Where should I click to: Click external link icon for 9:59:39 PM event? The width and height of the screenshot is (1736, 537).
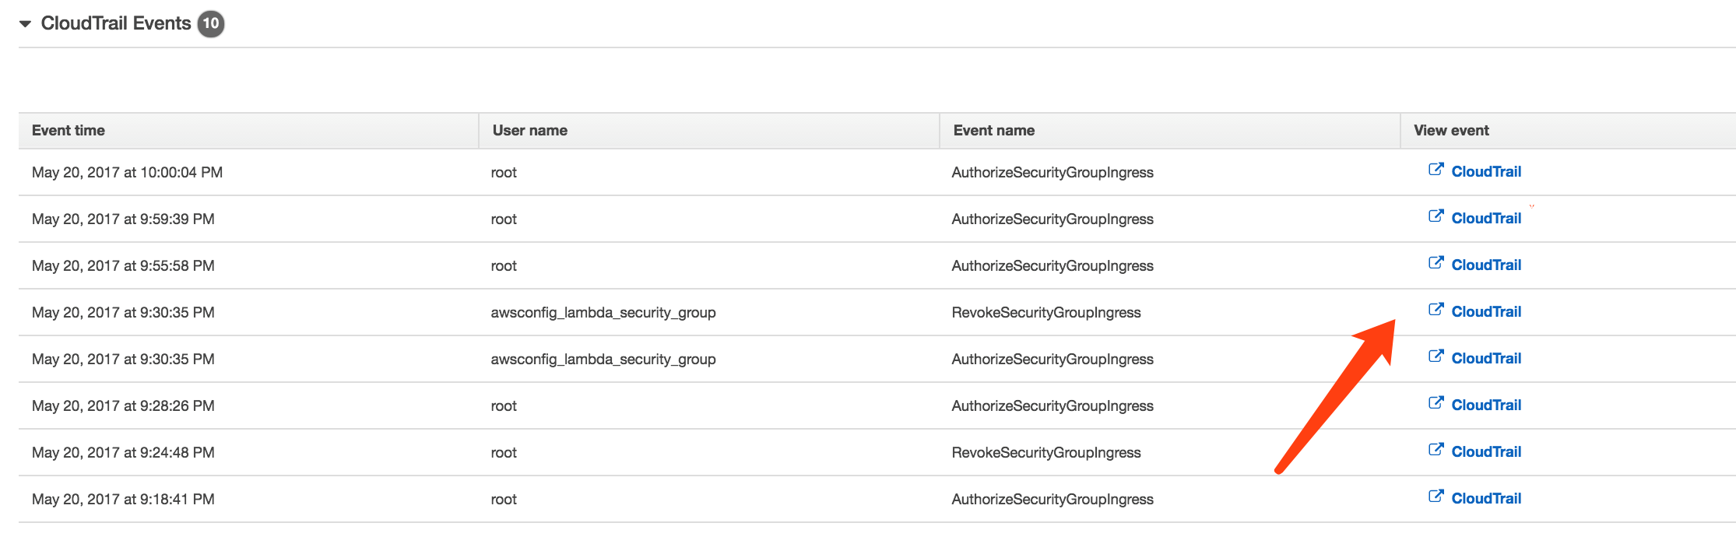point(1436,216)
